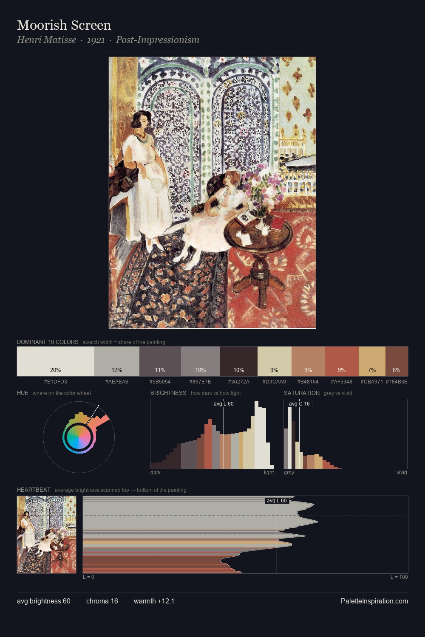Image resolution: width=425 pixels, height=637 pixels.
Task: Click the dark #36272A 10% swatch
Action: 239,361
